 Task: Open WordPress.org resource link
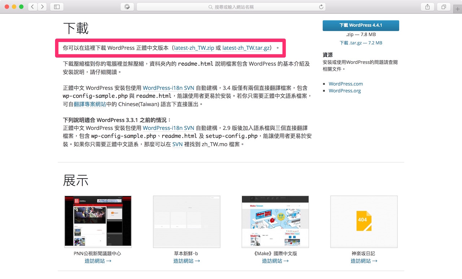[x=345, y=91]
